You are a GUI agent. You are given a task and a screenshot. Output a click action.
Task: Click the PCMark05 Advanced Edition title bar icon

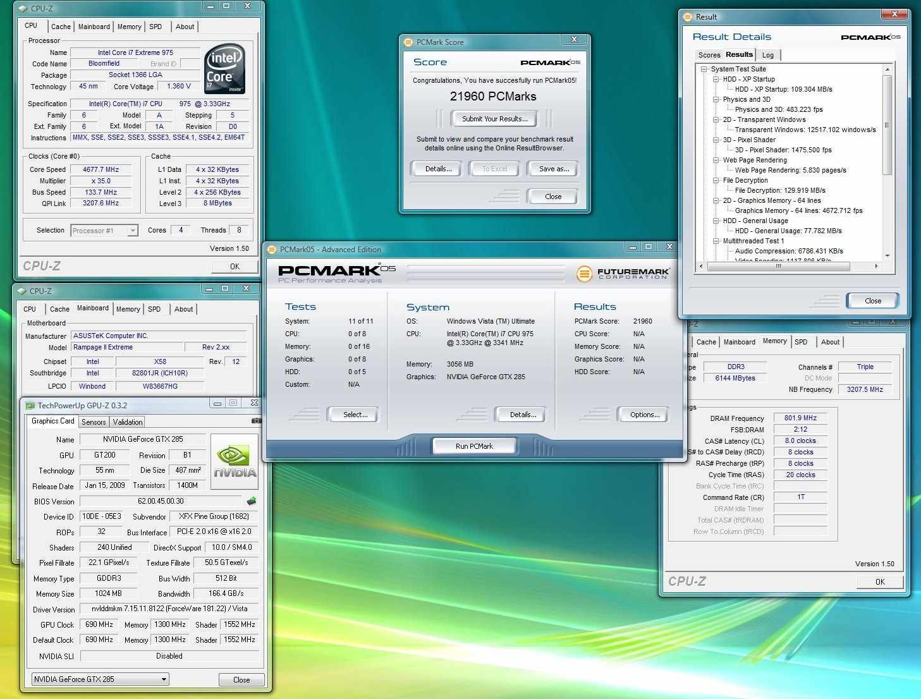pos(272,249)
